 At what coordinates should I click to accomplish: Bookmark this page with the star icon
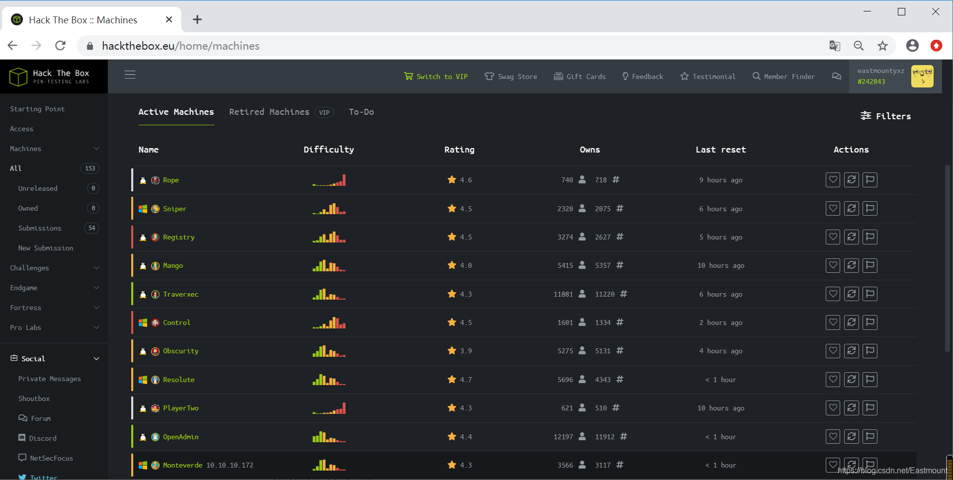point(882,46)
